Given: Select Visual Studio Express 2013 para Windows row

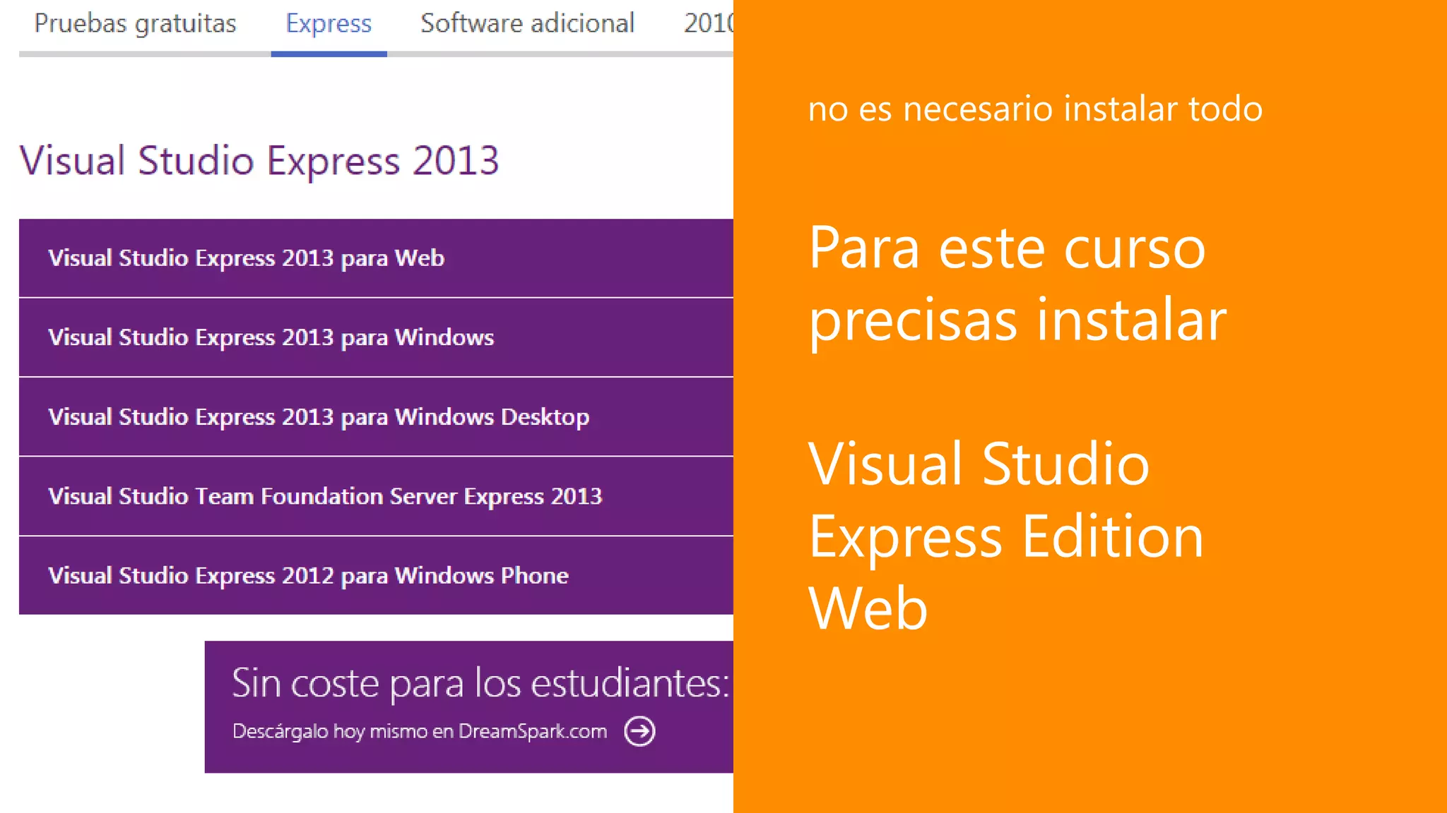Looking at the screenshot, I should click(x=376, y=337).
